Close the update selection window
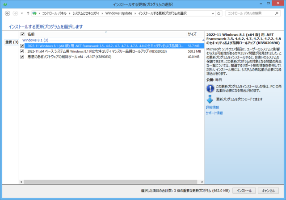Viewport: 286px width, 200px height. click(278, 3)
